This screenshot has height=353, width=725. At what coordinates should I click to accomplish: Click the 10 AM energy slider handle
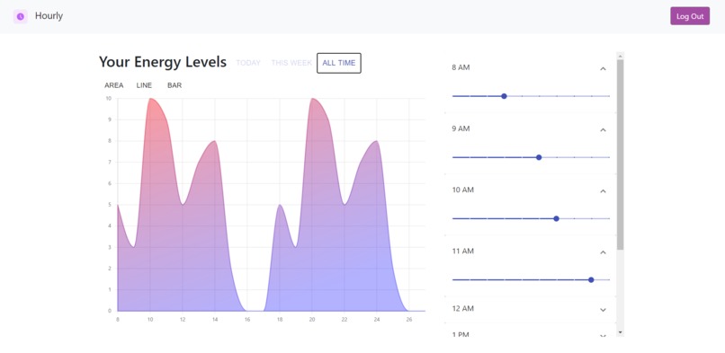pos(556,218)
